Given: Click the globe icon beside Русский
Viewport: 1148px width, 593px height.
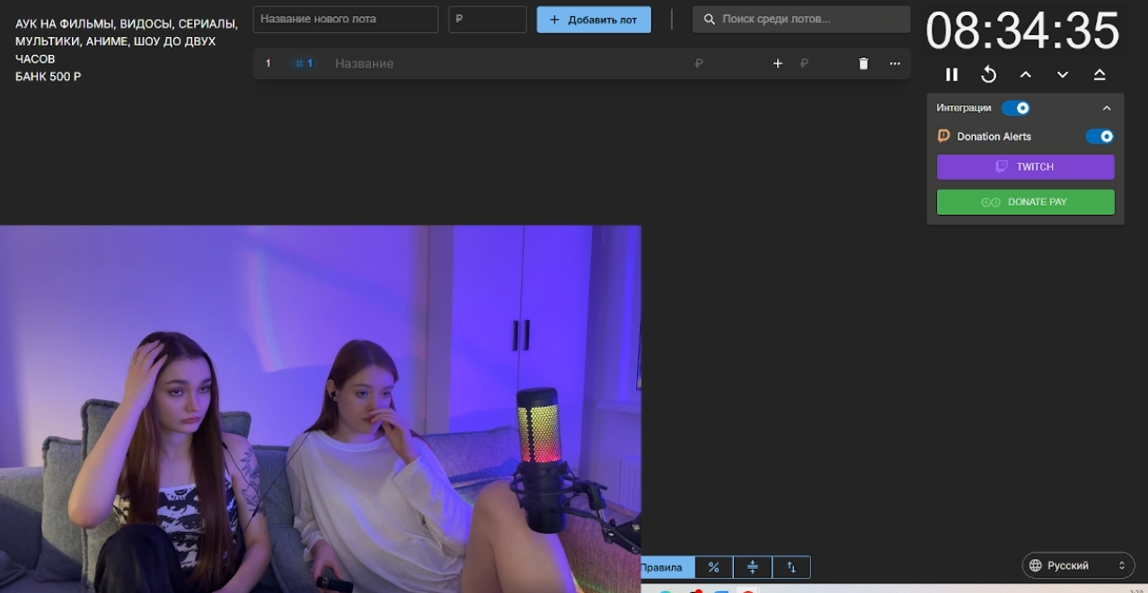Looking at the screenshot, I should (x=1036, y=565).
